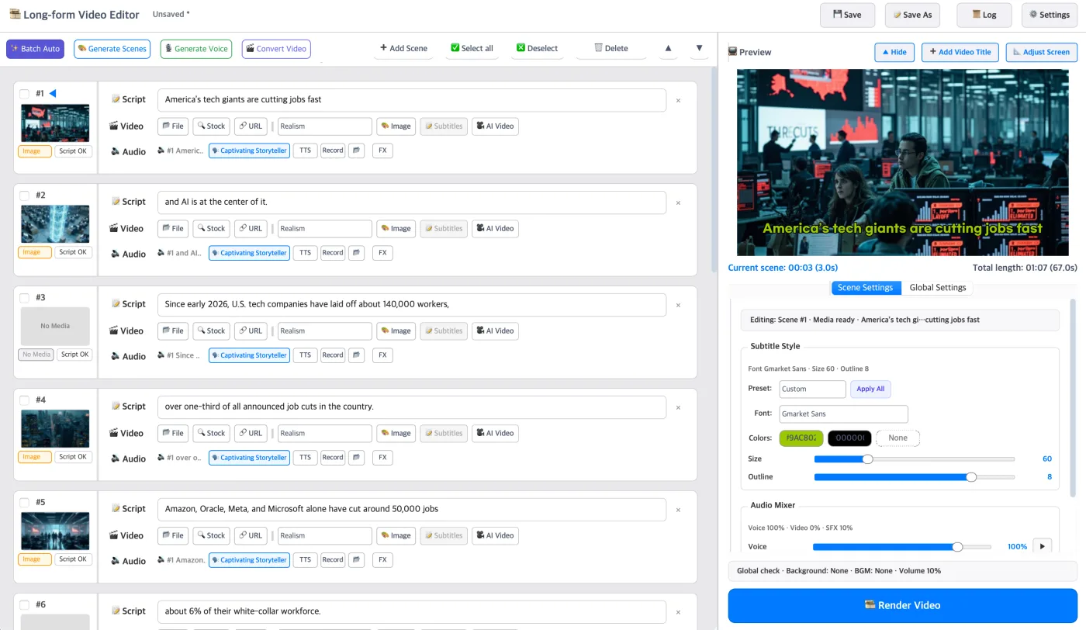Open the green subtitle text color swatch
The width and height of the screenshot is (1086, 630).
coord(801,438)
